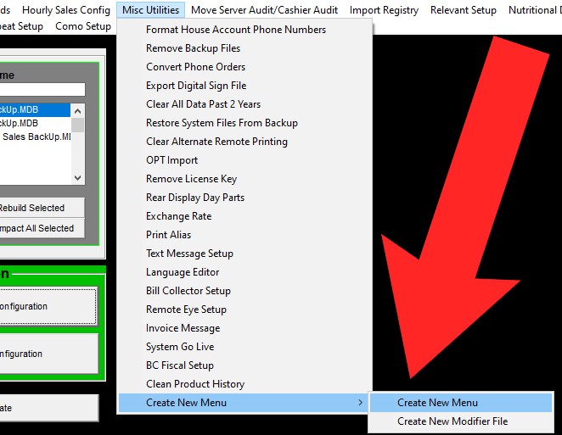Click Create New Menu in submenu

(x=437, y=403)
